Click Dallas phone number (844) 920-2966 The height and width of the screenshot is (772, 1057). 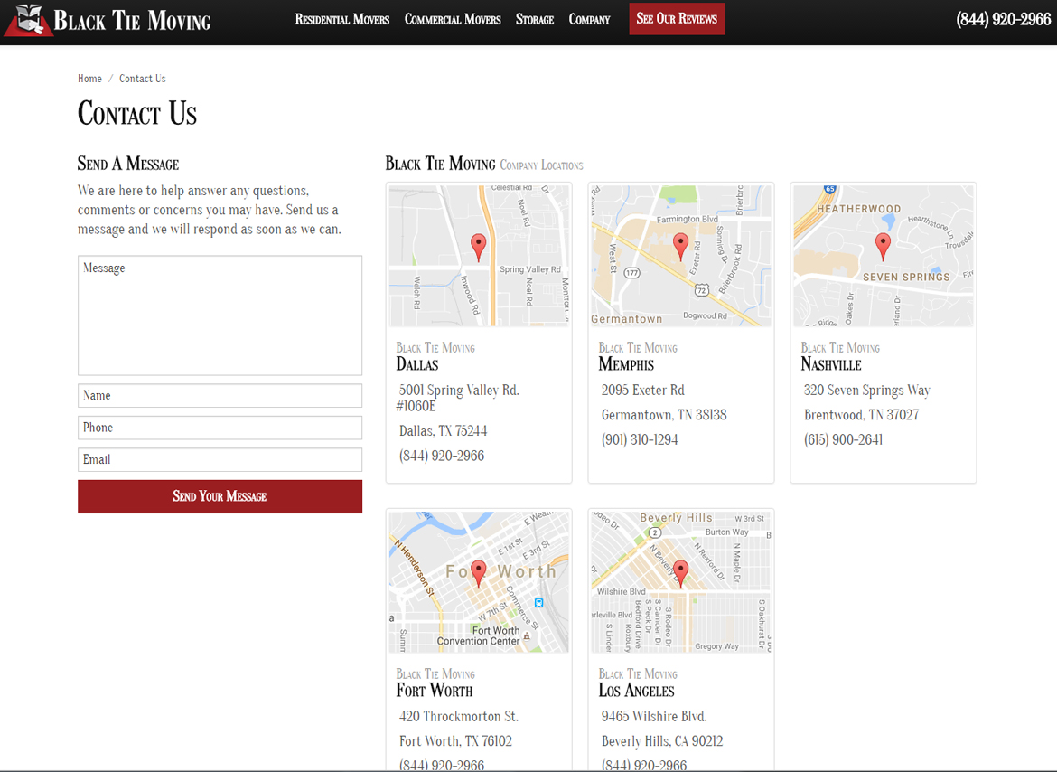pos(442,456)
